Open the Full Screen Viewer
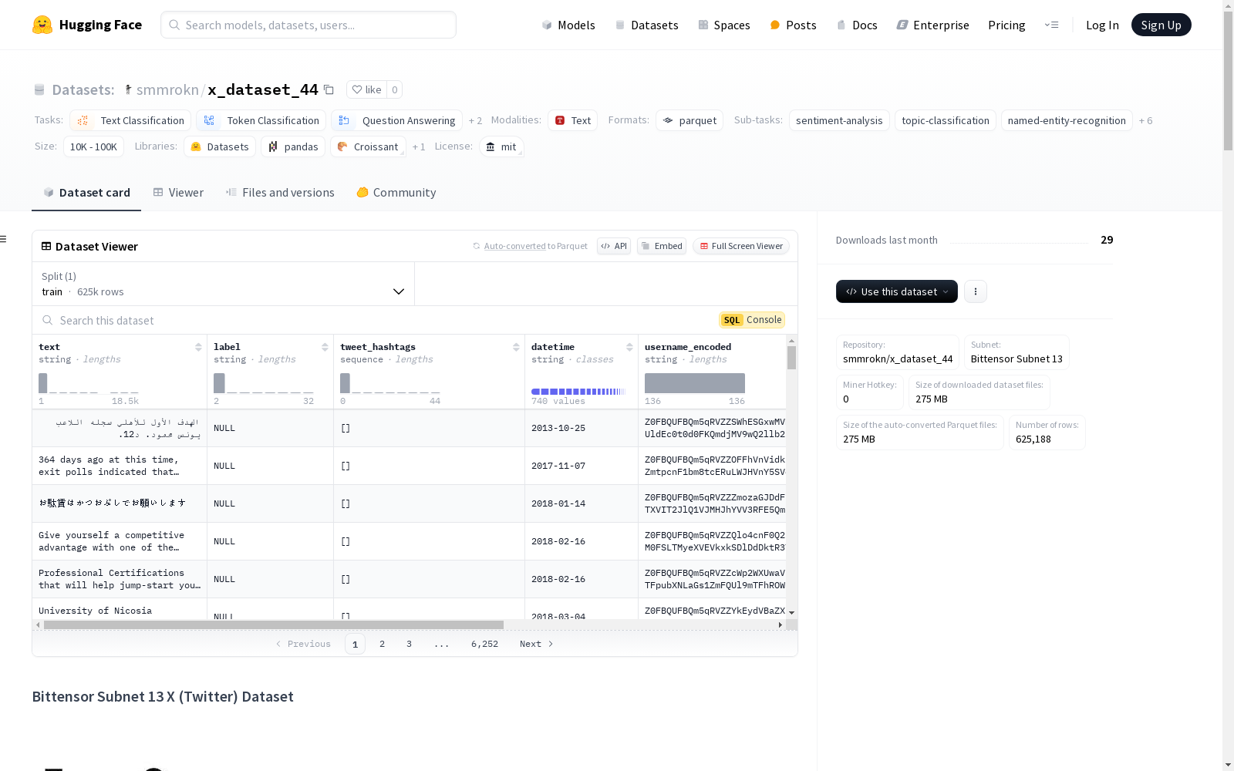 741,246
